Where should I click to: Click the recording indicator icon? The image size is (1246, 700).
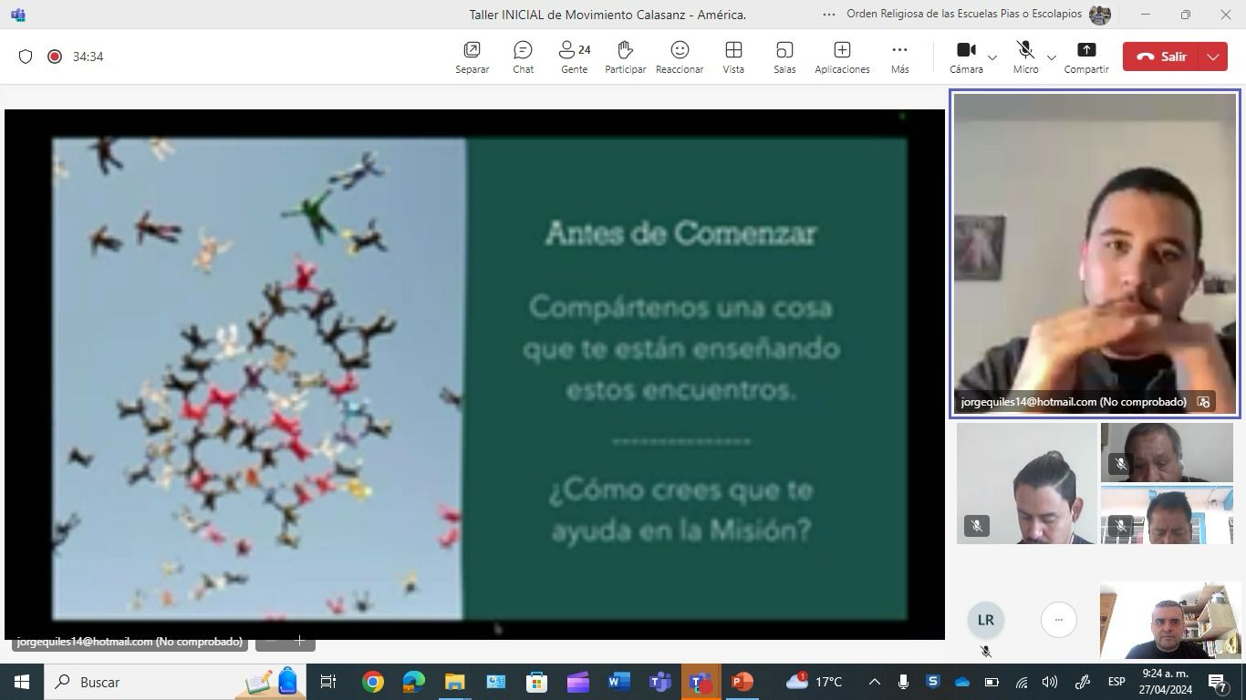pyautogui.click(x=55, y=57)
